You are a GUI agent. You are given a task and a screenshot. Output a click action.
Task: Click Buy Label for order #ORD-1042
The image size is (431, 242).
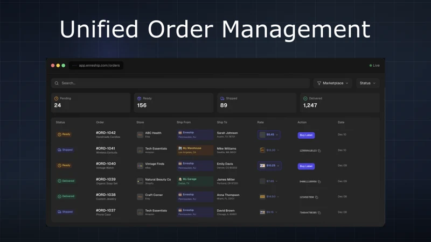pyautogui.click(x=306, y=135)
